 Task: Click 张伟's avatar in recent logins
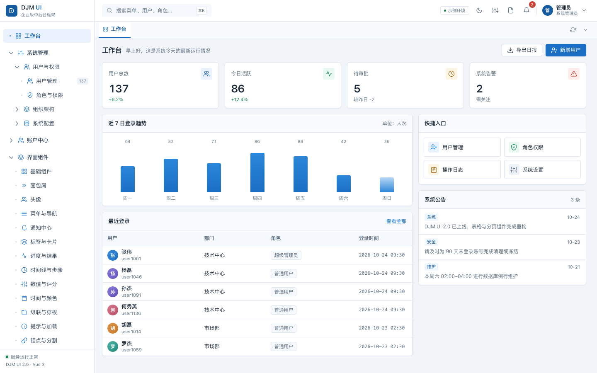coord(113,255)
